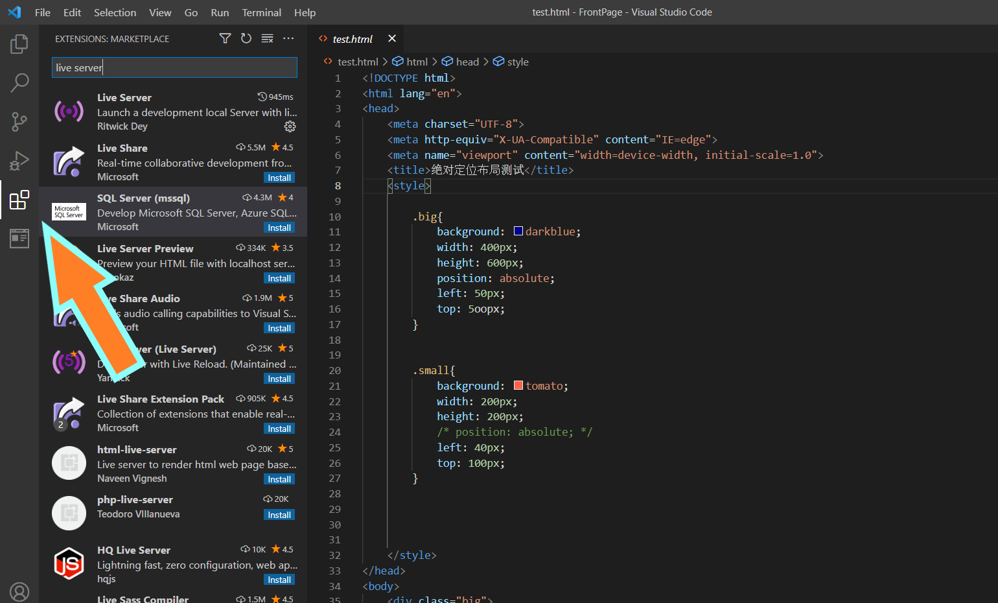
Task: Click the Live Server extension icon
Action: tap(69, 112)
